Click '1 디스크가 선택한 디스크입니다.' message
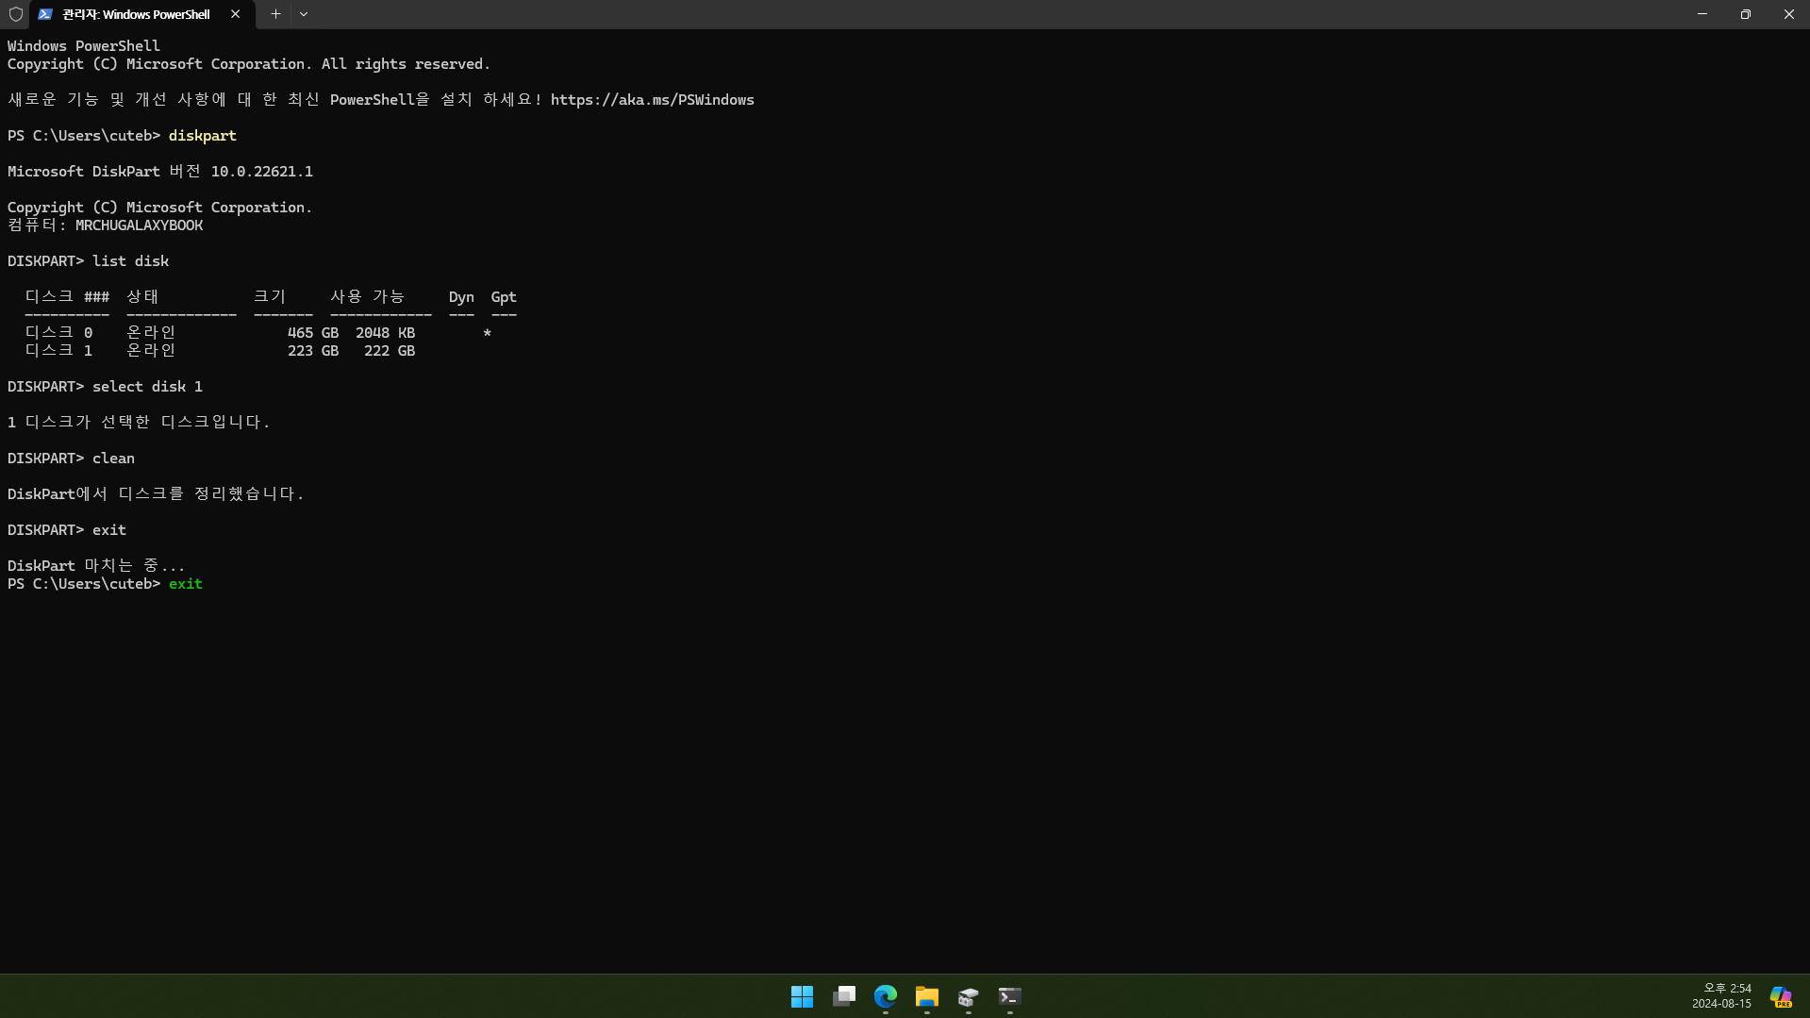This screenshot has width=1810, height=1018. [x=139, y=423]
